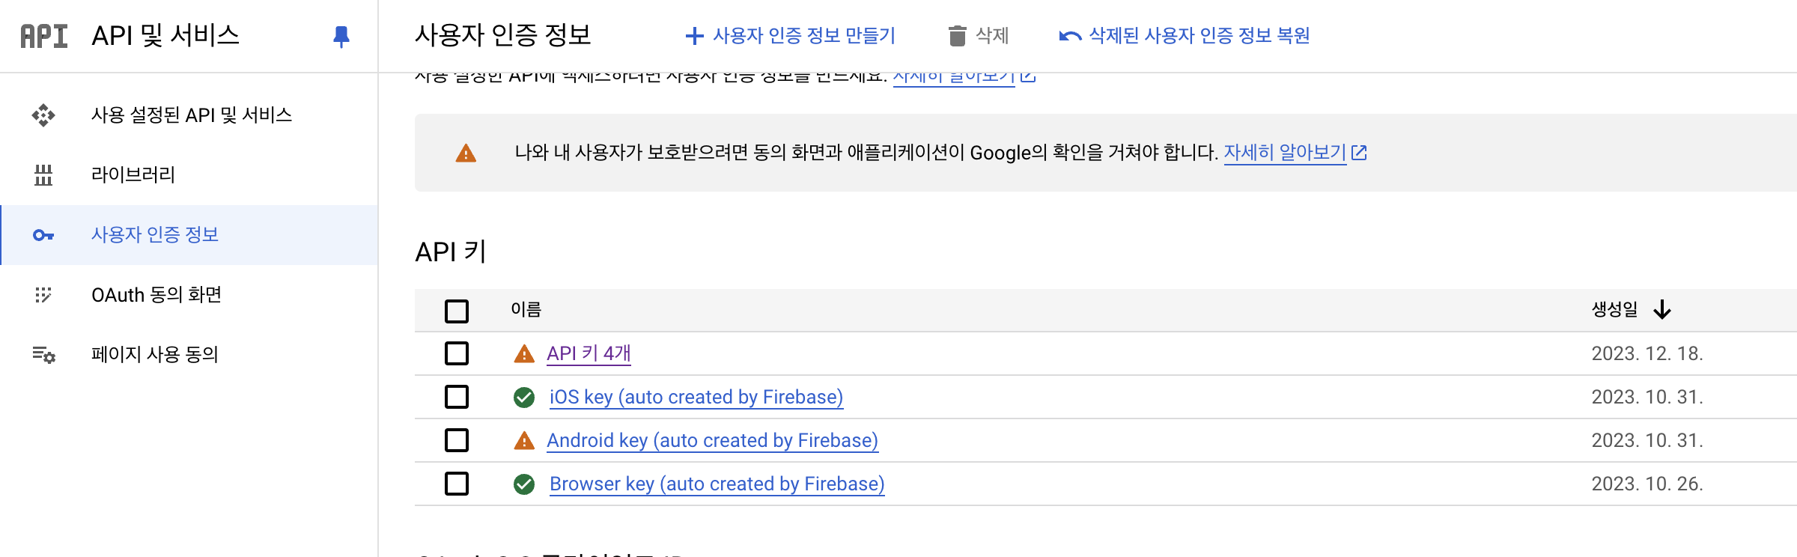Follow 자세히 알아보기 link in warning banner
This screenshot has width=1797, height=557.
click(x=1285, y=153)
